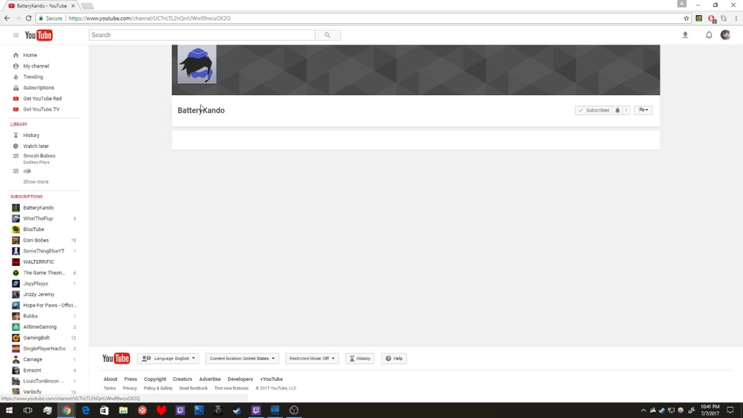The image size is (743, 418).
Task: Open Windows Store from the taskbar
Action: pyautogui.click(x=104, y=410)
